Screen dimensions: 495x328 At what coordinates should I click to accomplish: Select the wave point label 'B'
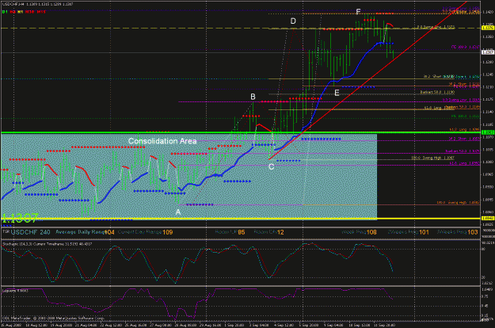tap(253, 97)
